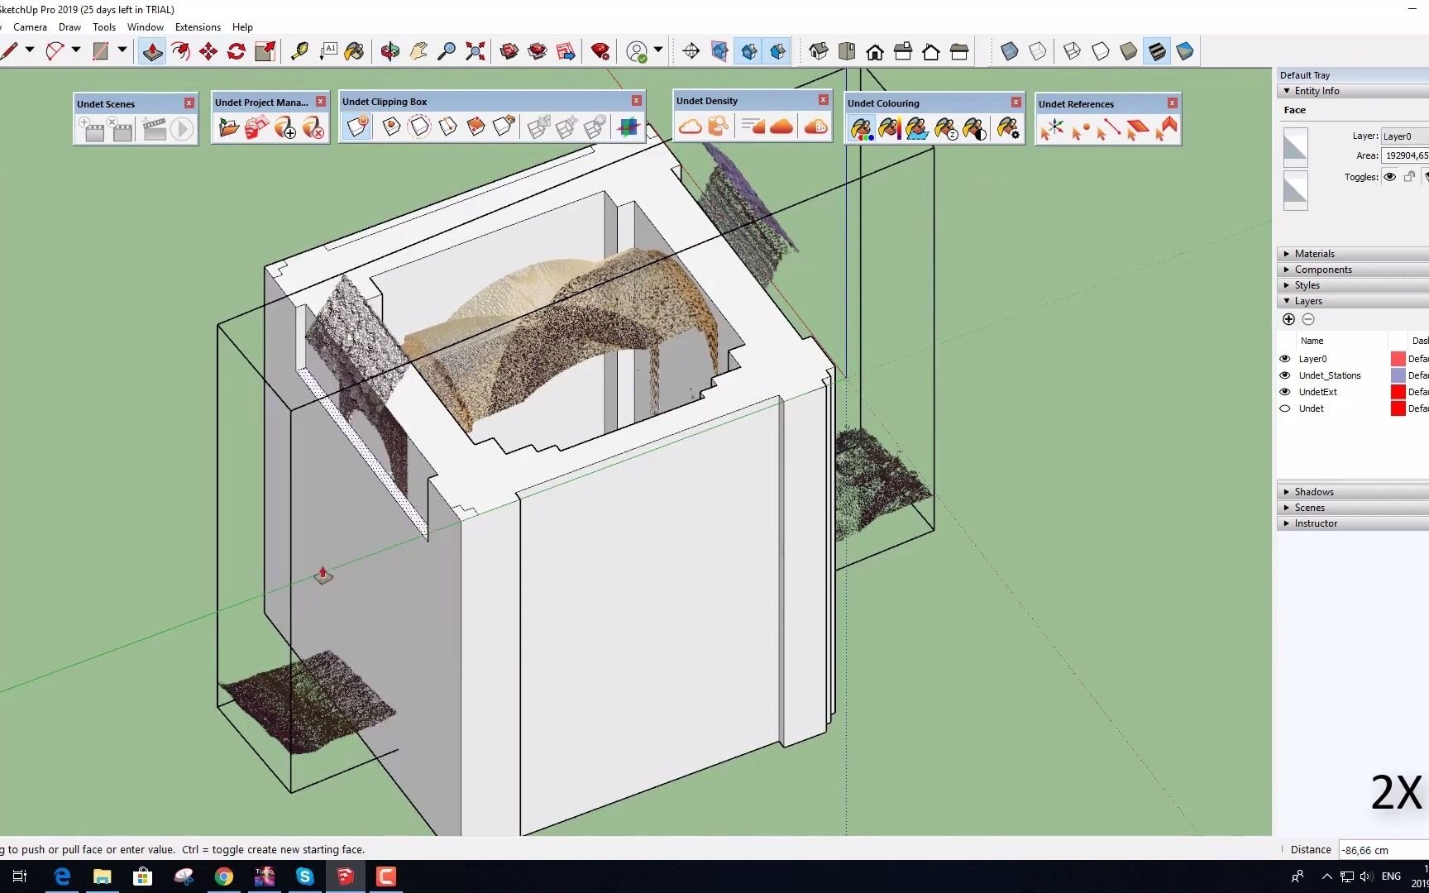Collapse the Layers panel
Screen dimensions: 1429x893
(1307, 301)
